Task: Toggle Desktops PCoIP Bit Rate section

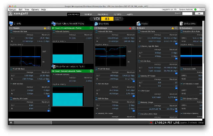Action: pos(96,69)
